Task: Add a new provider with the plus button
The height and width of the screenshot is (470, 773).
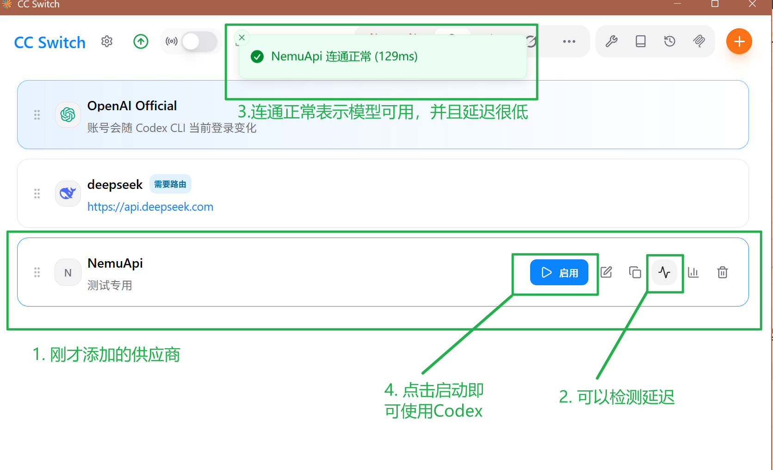Action: click(739, 41)
